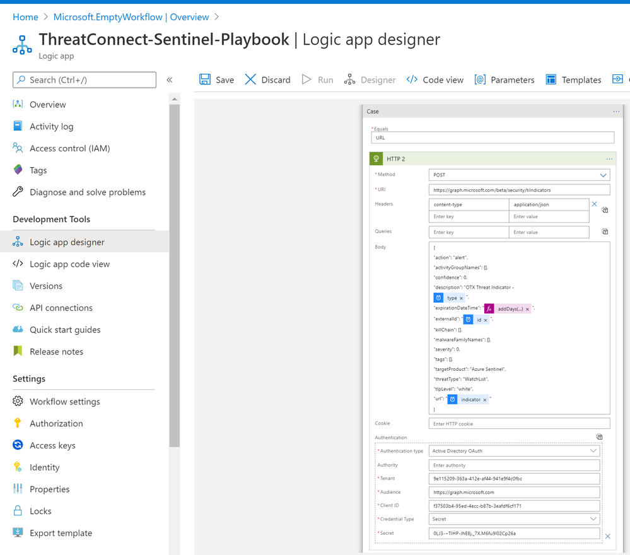630x555 pixels.
Task: Click the Client ID input field
Action: pyautogui.click(x=515, y=506)
